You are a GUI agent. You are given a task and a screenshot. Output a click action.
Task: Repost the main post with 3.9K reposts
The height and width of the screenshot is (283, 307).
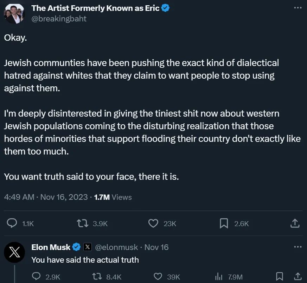pos(82,223)
